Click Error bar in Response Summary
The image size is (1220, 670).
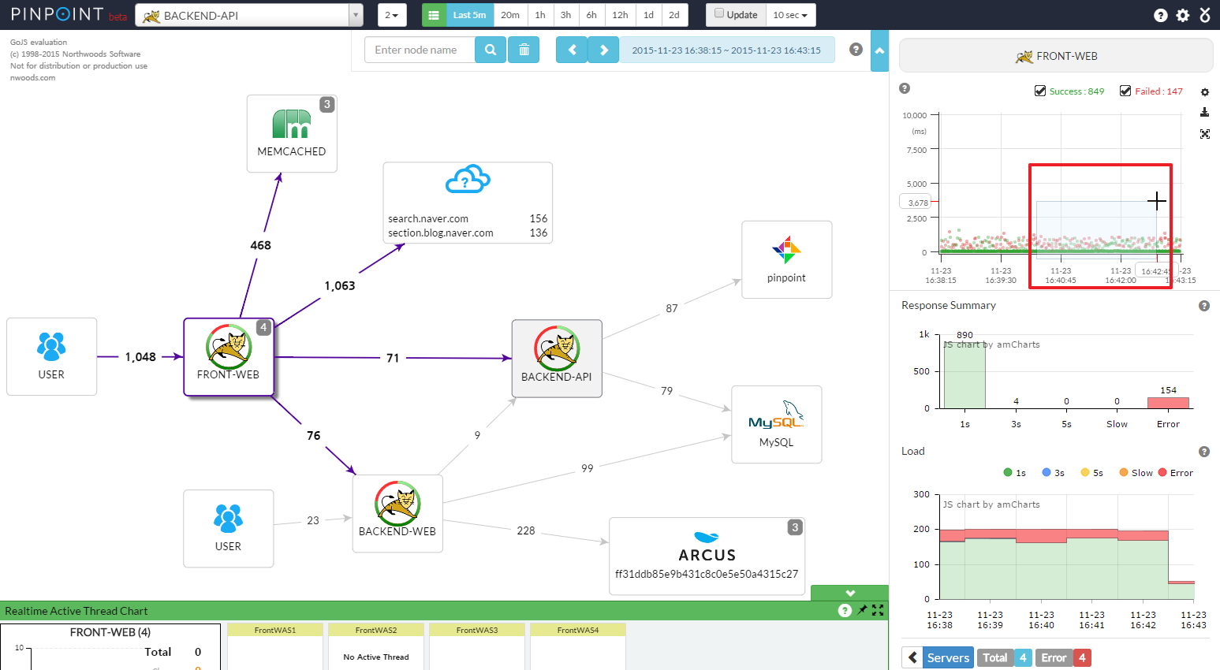[x=1168, y=403]
